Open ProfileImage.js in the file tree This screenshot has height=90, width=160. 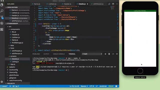pos(17,43)
